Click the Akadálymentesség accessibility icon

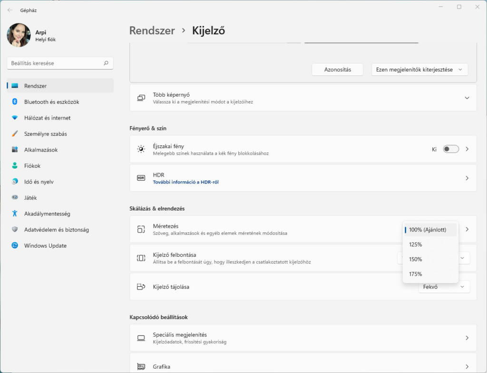(15, 213)
